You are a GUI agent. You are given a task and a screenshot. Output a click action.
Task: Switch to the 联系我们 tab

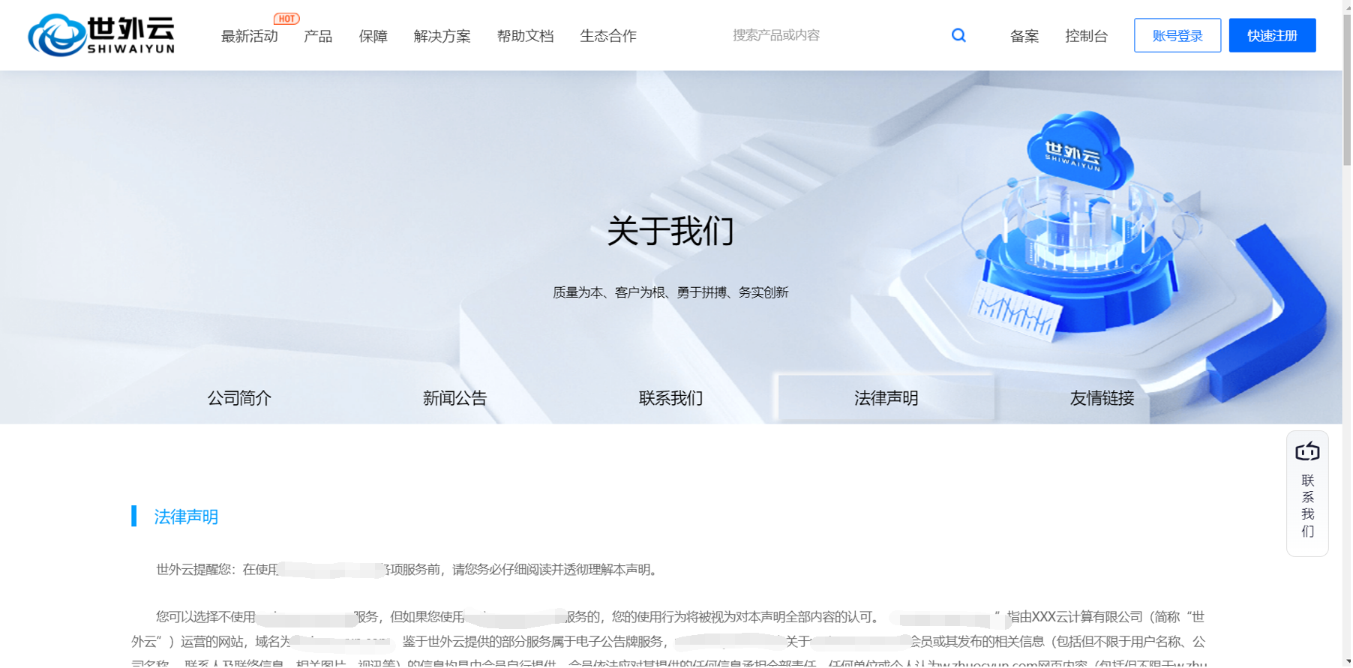(671, 398)
